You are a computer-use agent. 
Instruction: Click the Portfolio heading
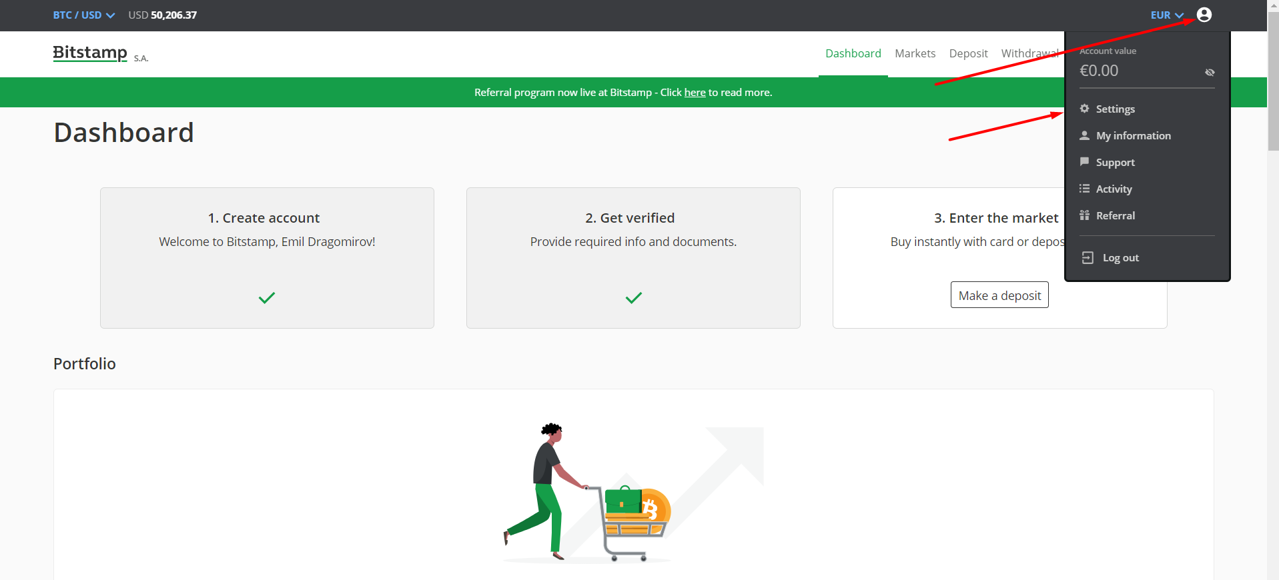coord(85,363)
